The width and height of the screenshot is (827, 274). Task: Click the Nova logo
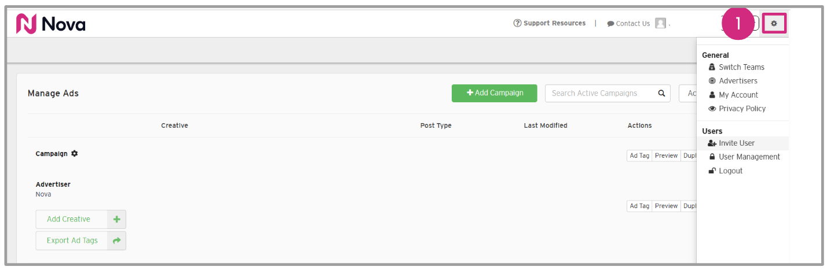(51, 24)
